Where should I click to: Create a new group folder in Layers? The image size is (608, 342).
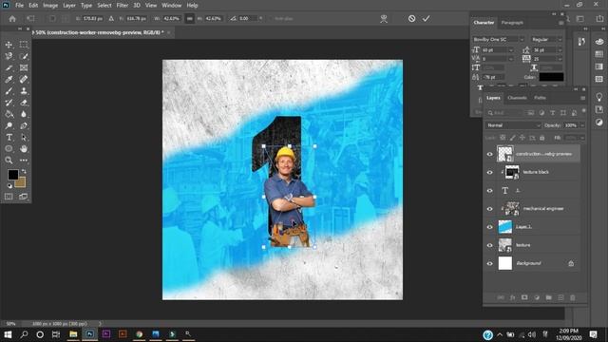[x=548, y=297]
